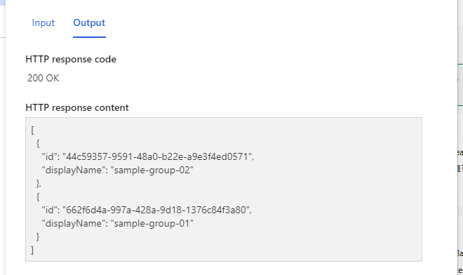Click the opening square bracket of JSON
The height and width of the screenshot is (275, 463).
pyautogui.click(x=32, y=130)
